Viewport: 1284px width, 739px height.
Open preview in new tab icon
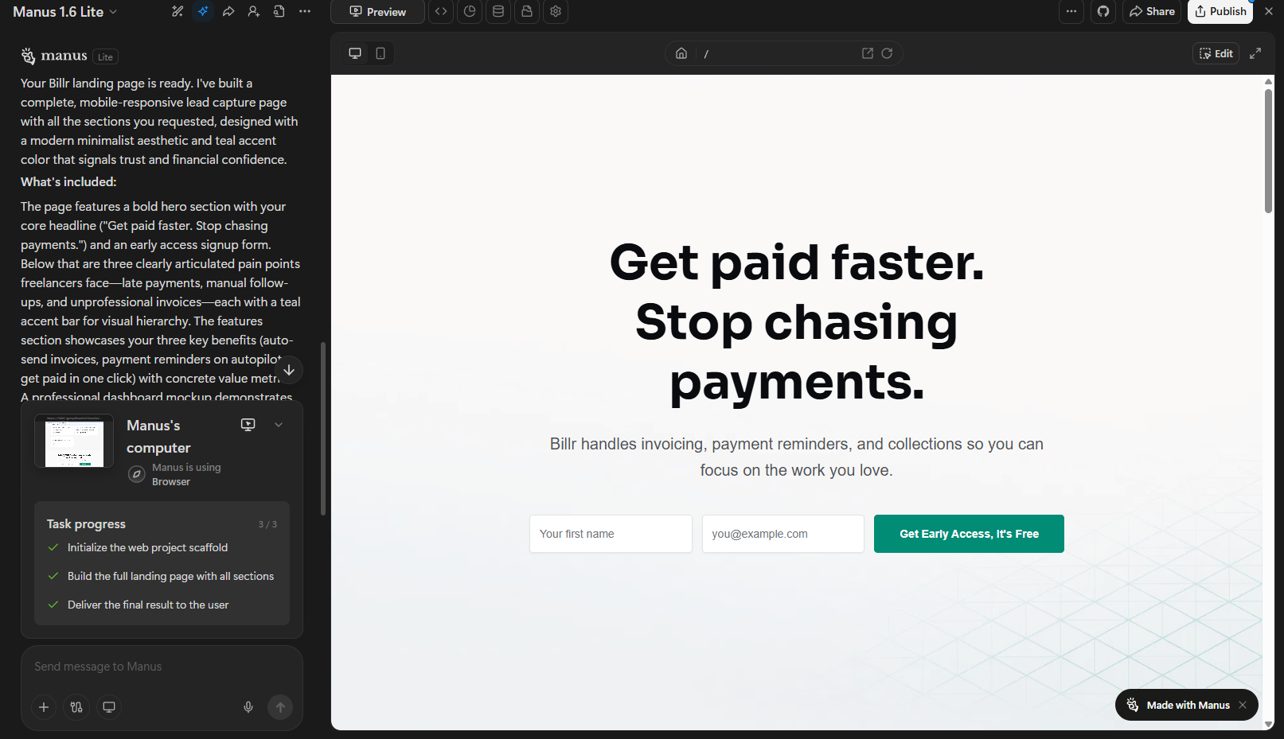[x=868, y=53]
